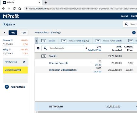Reload the page
The height and width of the screenshot is (113, 137).
(14, 9)
